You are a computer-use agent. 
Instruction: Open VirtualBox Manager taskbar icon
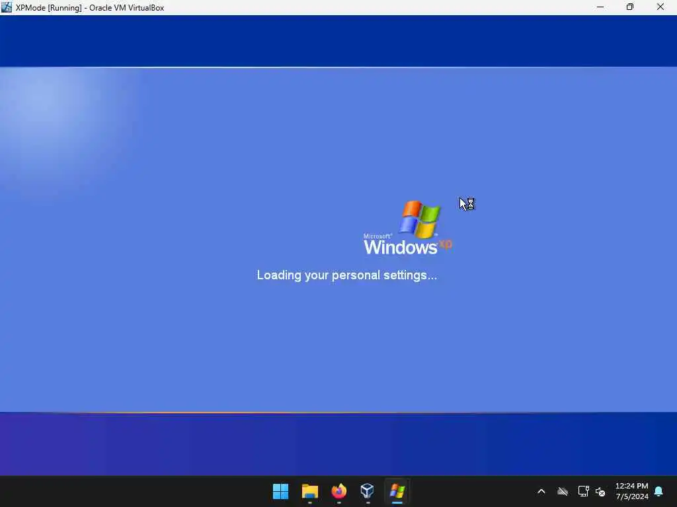pos(368,491)
